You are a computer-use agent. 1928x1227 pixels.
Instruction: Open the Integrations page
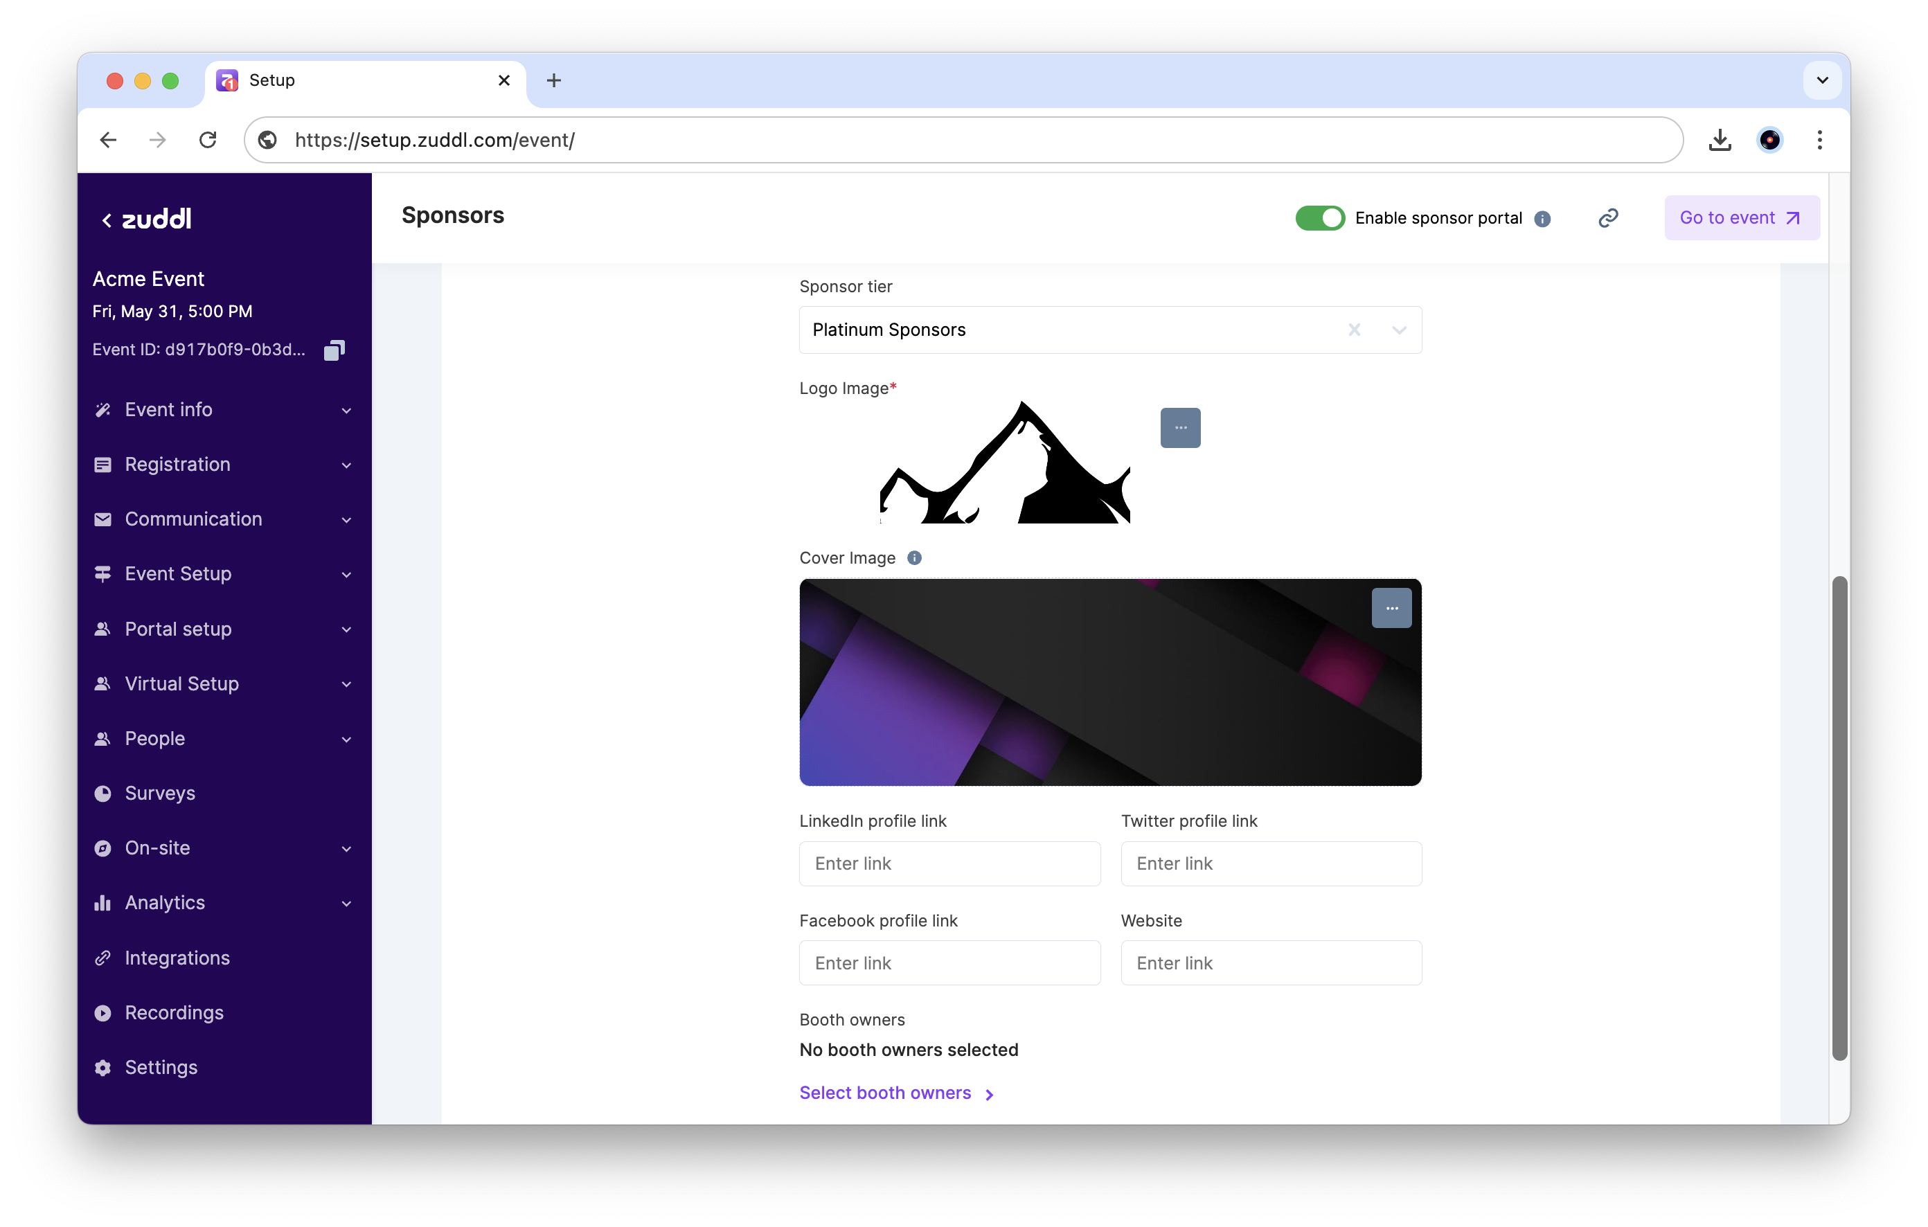177,958
